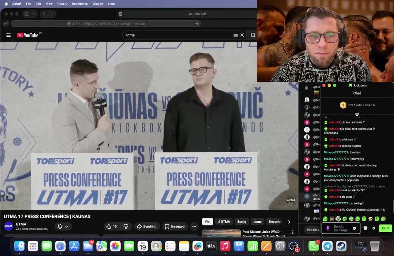The image size is (394, 256).
Task: Collapse the Kick gift leaderboard arrow
Action: tap(357, 115)
